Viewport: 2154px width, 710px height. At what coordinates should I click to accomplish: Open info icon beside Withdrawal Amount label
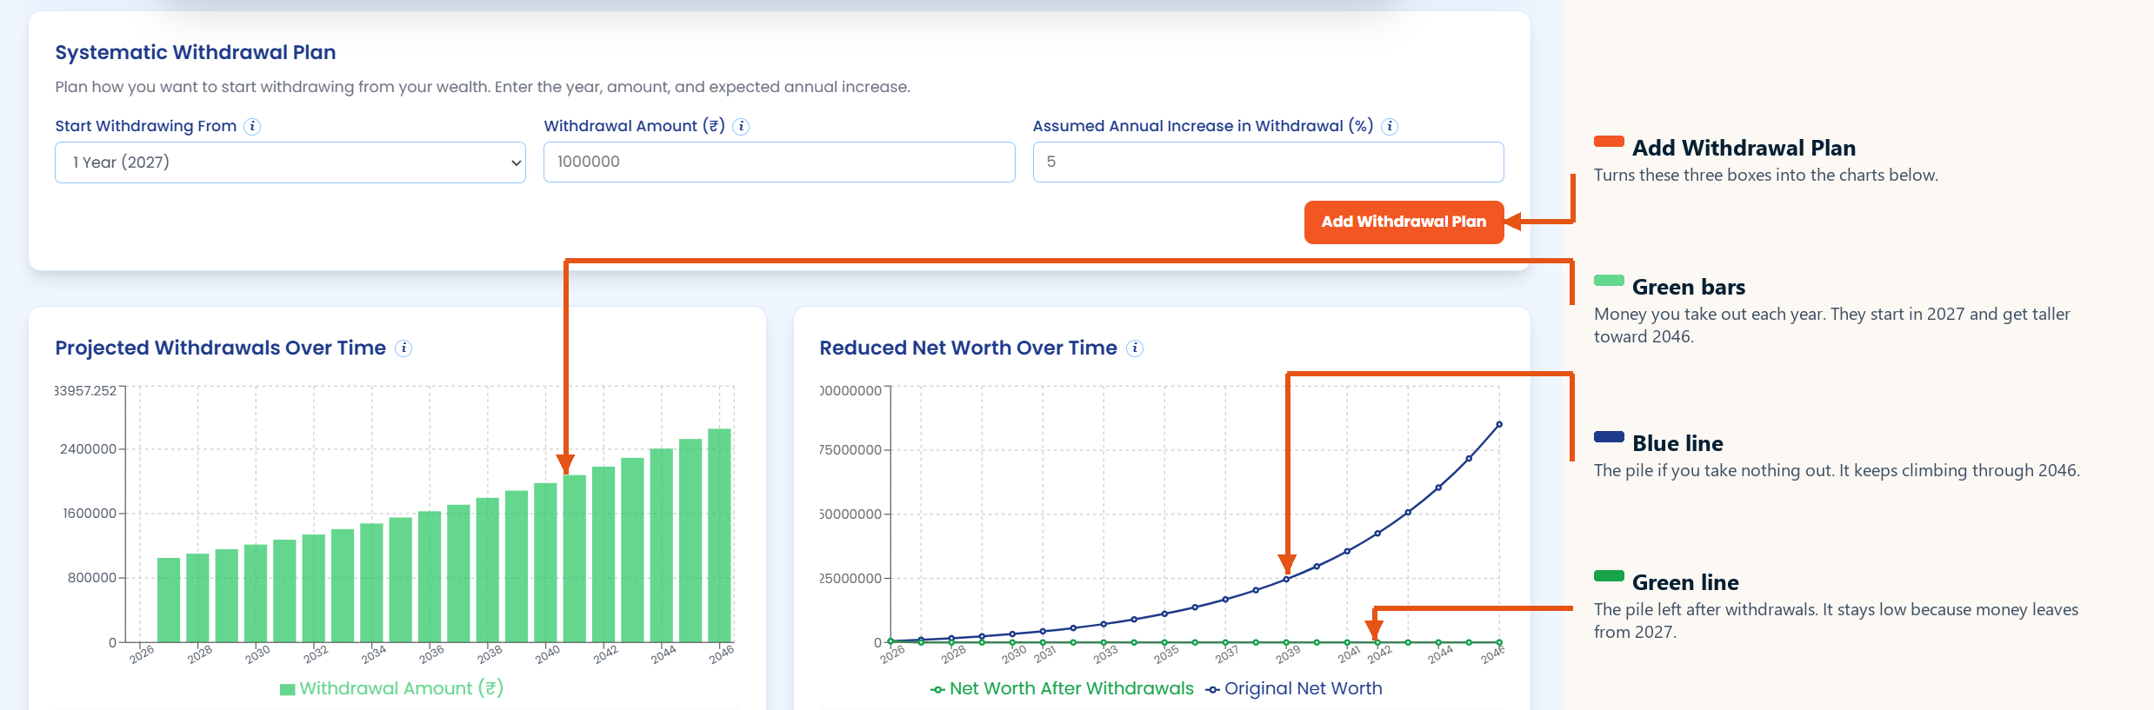741,126
